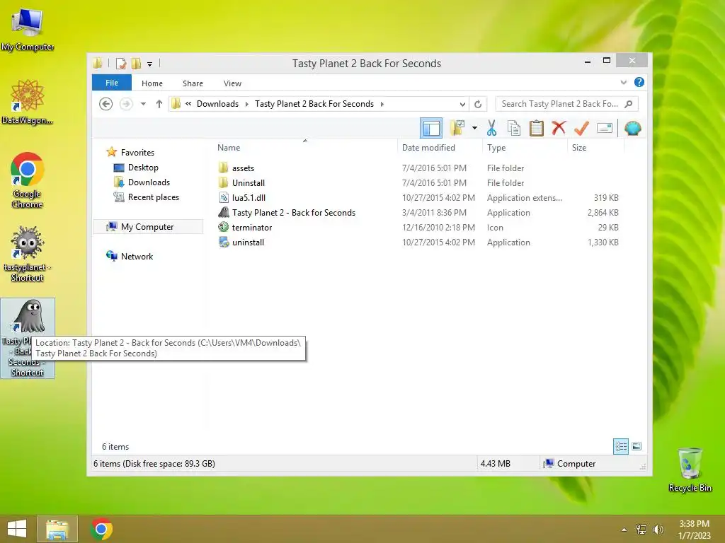This screenshot has height=543, width=725.
Task: Click the DataWagon desktop shortcut
Action: [28, 102]
